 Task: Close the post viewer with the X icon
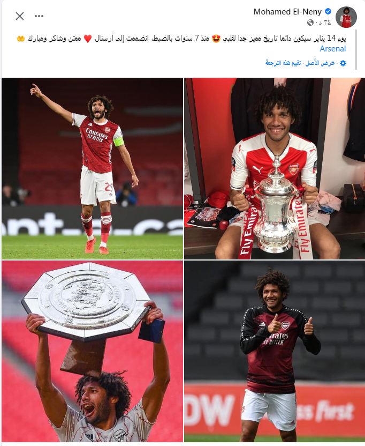click(x=20, y=16)
